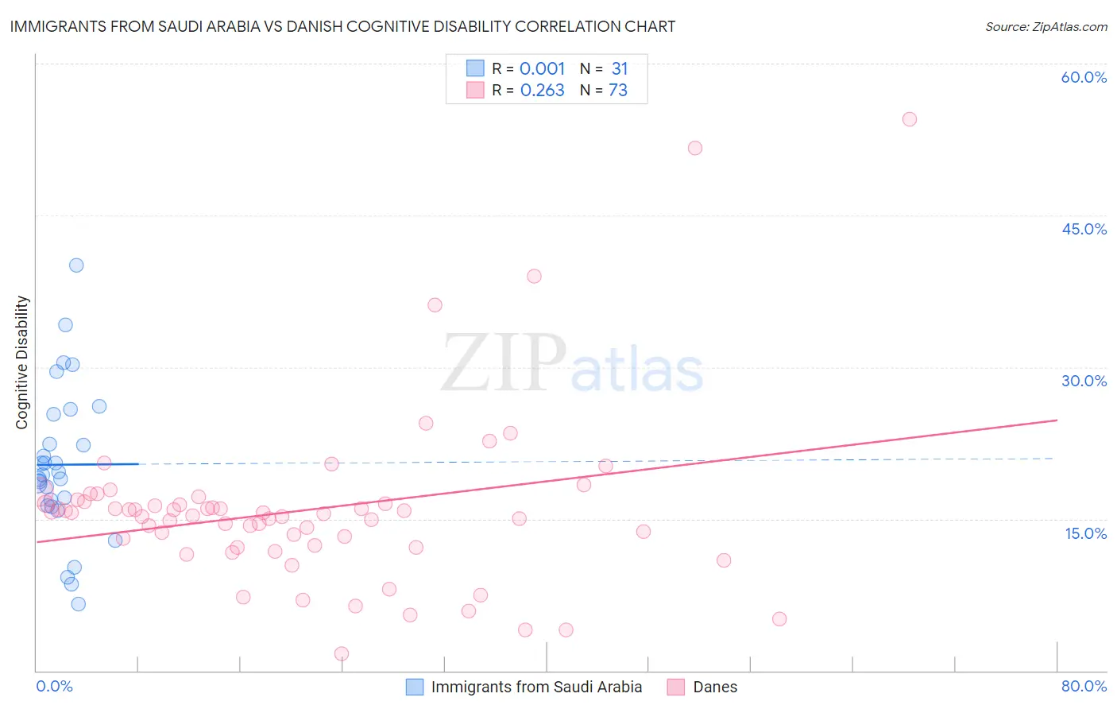Click the R = 0.263 value in the legend
Screen dimensions: 1117x709
(x=528, y=90)
